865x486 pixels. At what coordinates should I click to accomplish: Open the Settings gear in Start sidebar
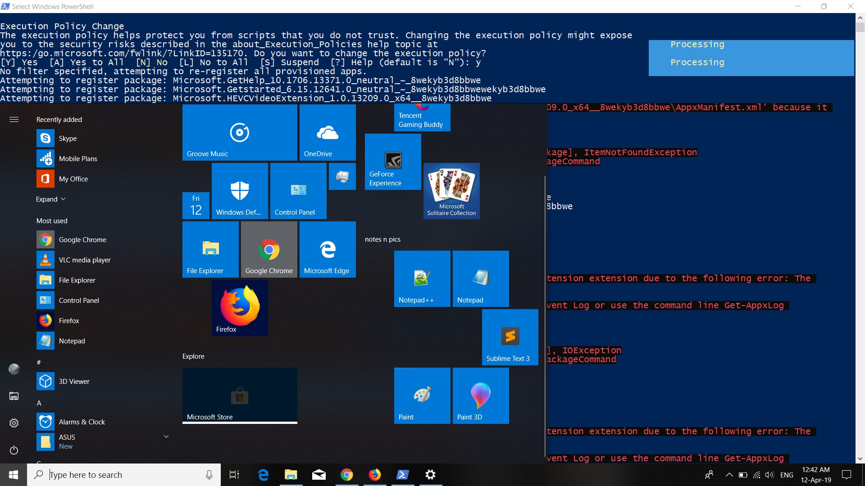14,423
